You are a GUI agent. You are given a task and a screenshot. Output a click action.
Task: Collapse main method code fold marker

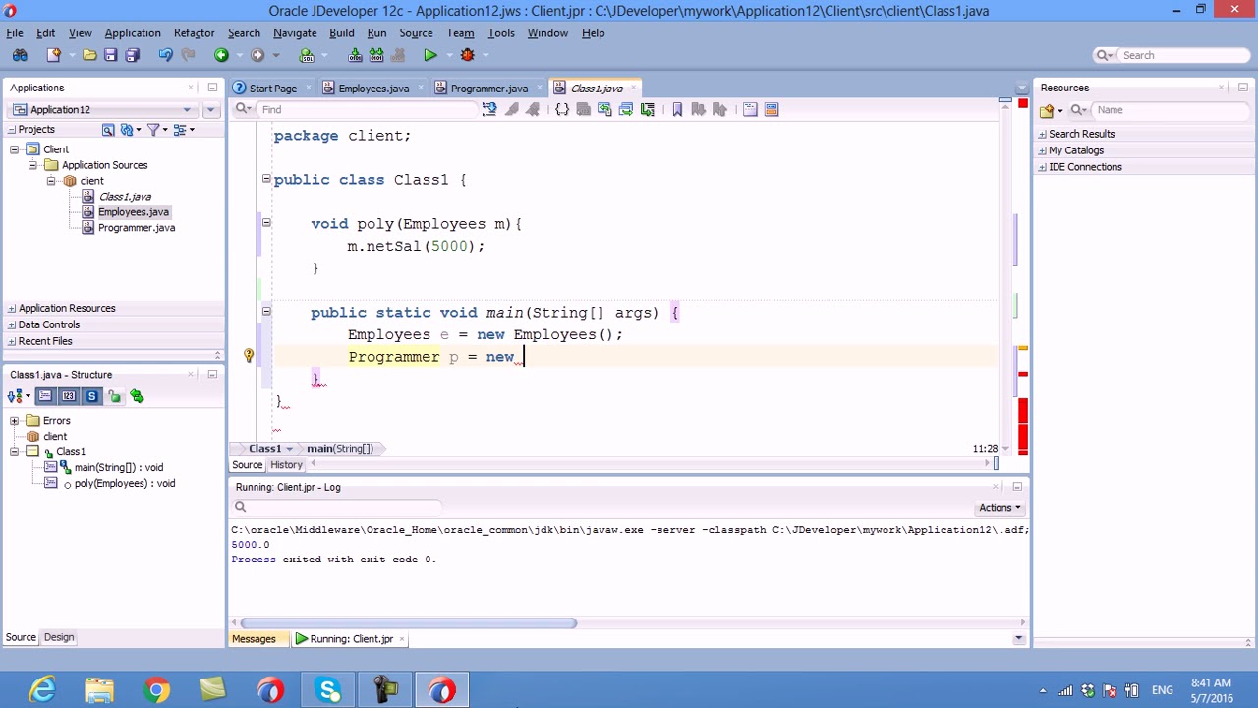pos(266,312)
